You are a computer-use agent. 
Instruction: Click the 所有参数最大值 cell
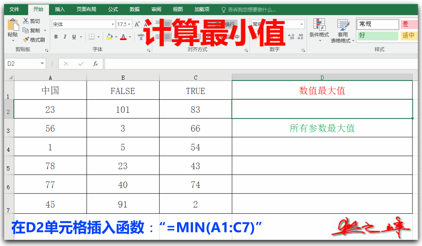[322, 128]
